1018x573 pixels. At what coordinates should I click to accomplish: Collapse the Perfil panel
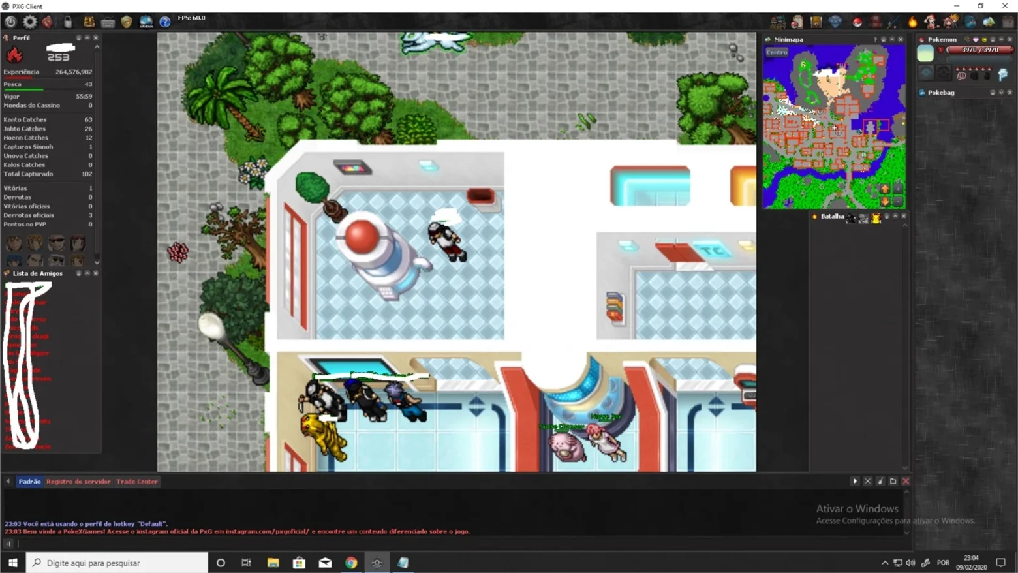pyautogui.click(x=87, y=38)
